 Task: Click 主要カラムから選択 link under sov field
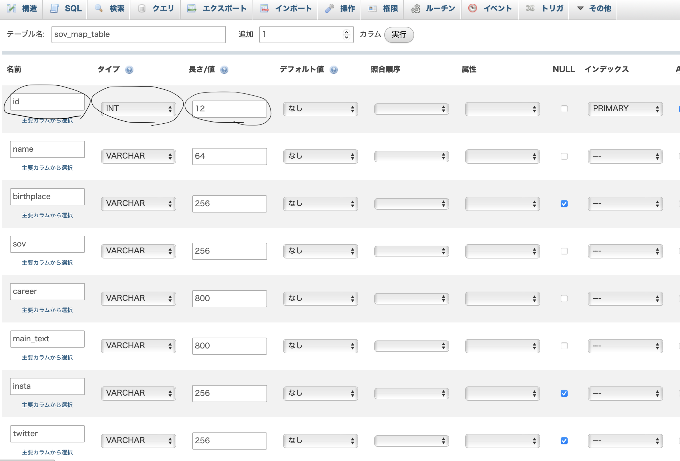[47, 262]
